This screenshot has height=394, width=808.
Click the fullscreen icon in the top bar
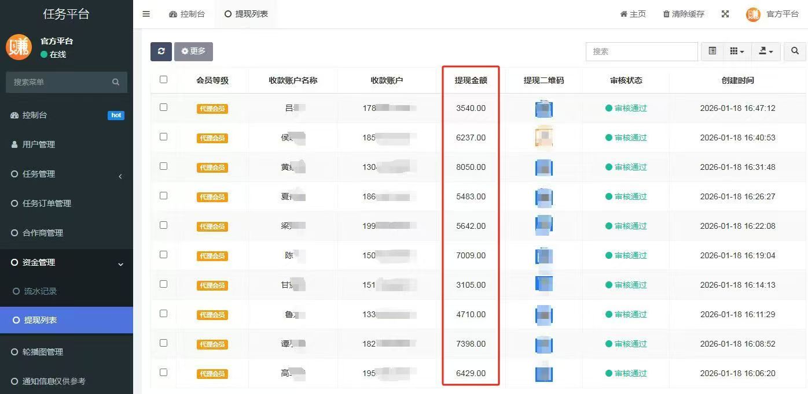[725, 14]
